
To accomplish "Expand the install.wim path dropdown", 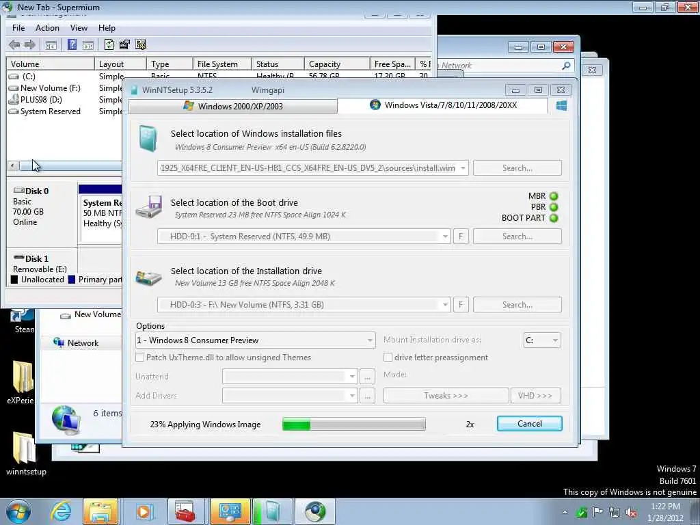I will click(x=463, y=168).
